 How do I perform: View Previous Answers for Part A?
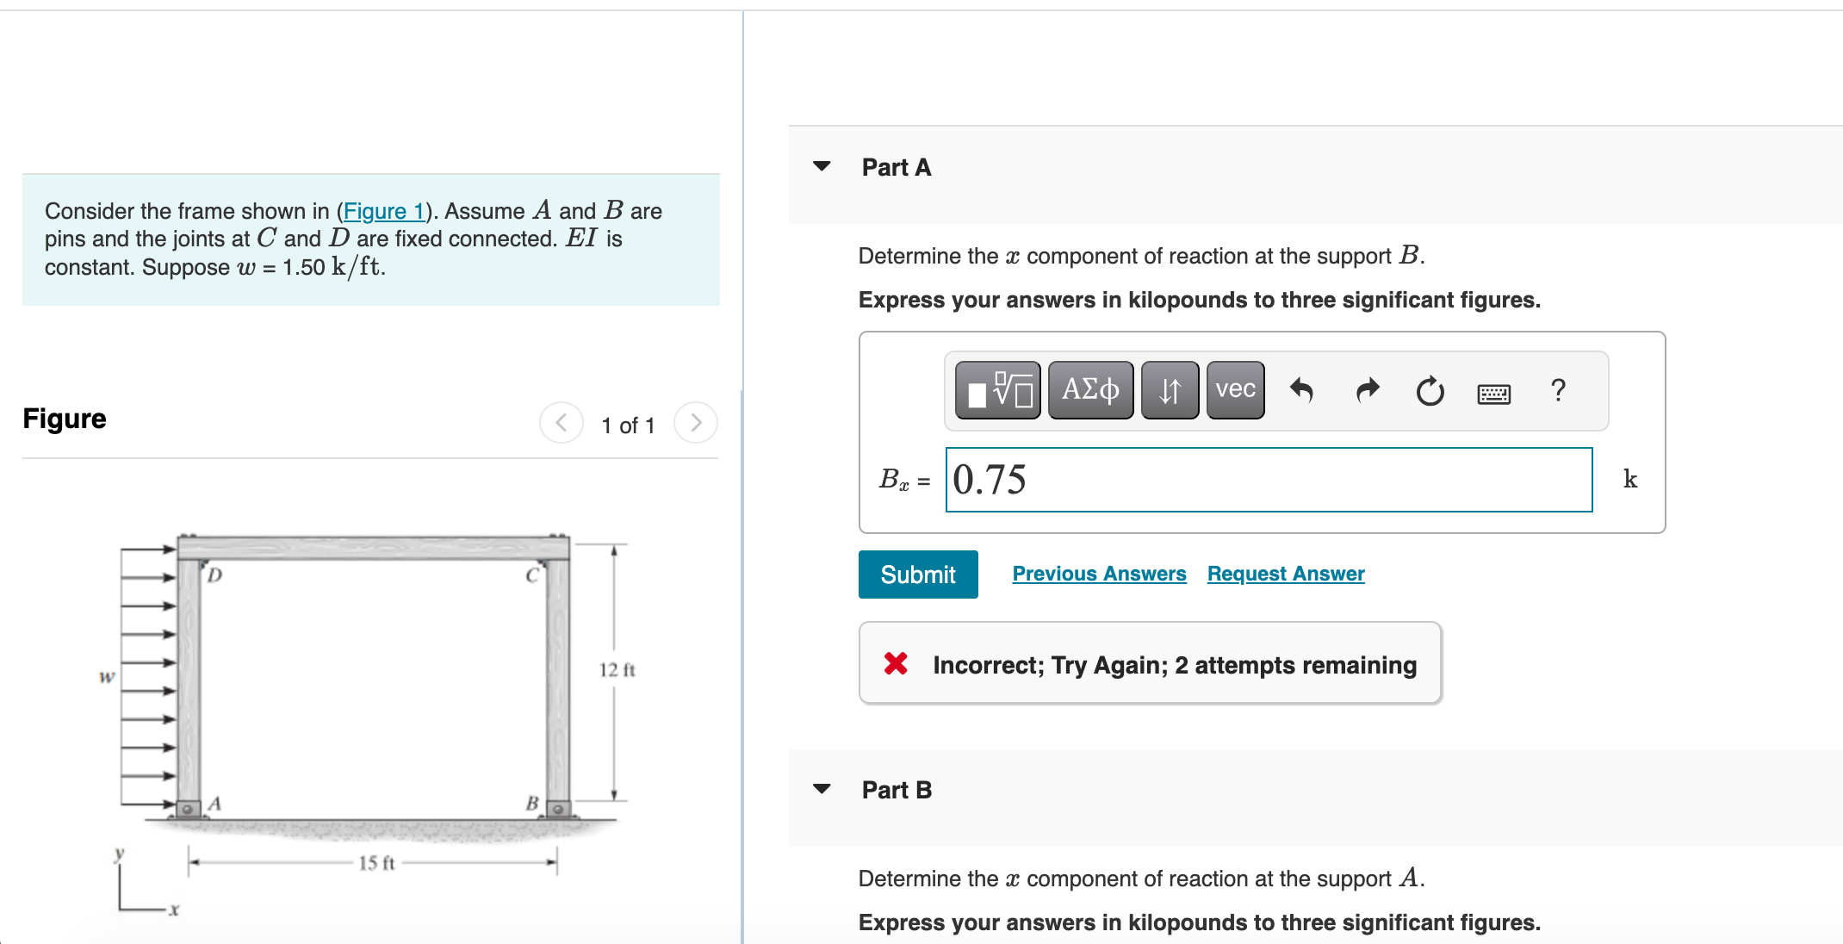[x=1098, y=573]
